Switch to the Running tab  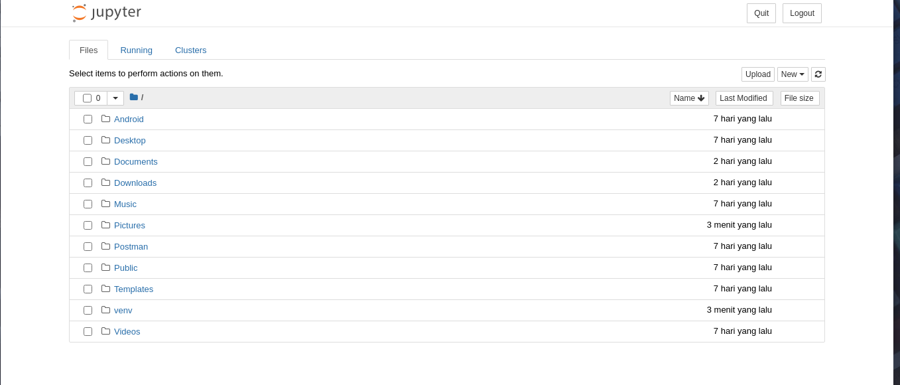point(136,50)
